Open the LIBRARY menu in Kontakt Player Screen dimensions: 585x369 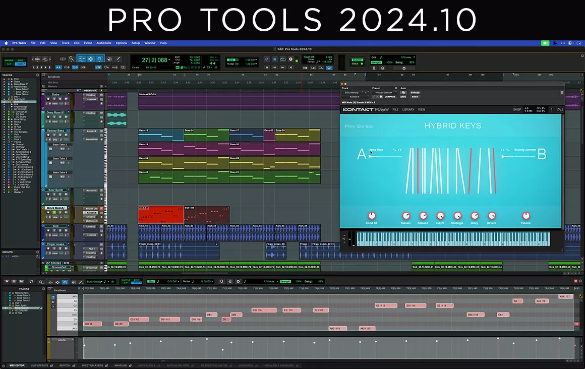(x=408, y=109)
